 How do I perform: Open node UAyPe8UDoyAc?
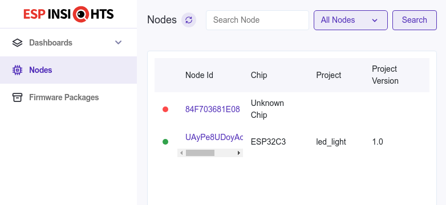coord(214,137)
